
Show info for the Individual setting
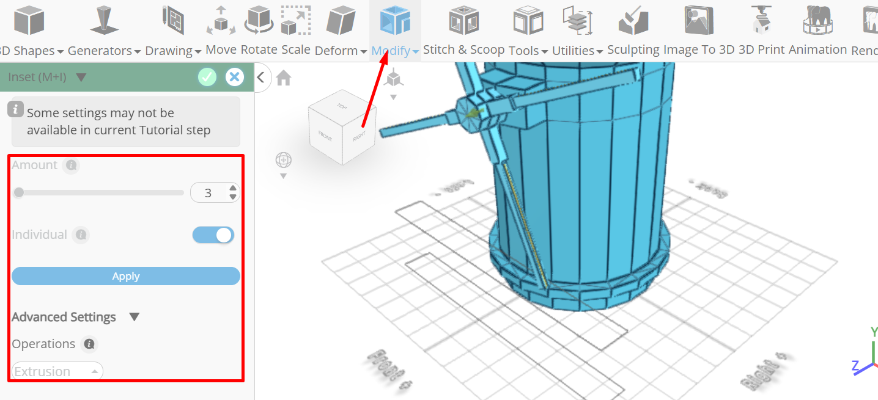click(81, 235)
